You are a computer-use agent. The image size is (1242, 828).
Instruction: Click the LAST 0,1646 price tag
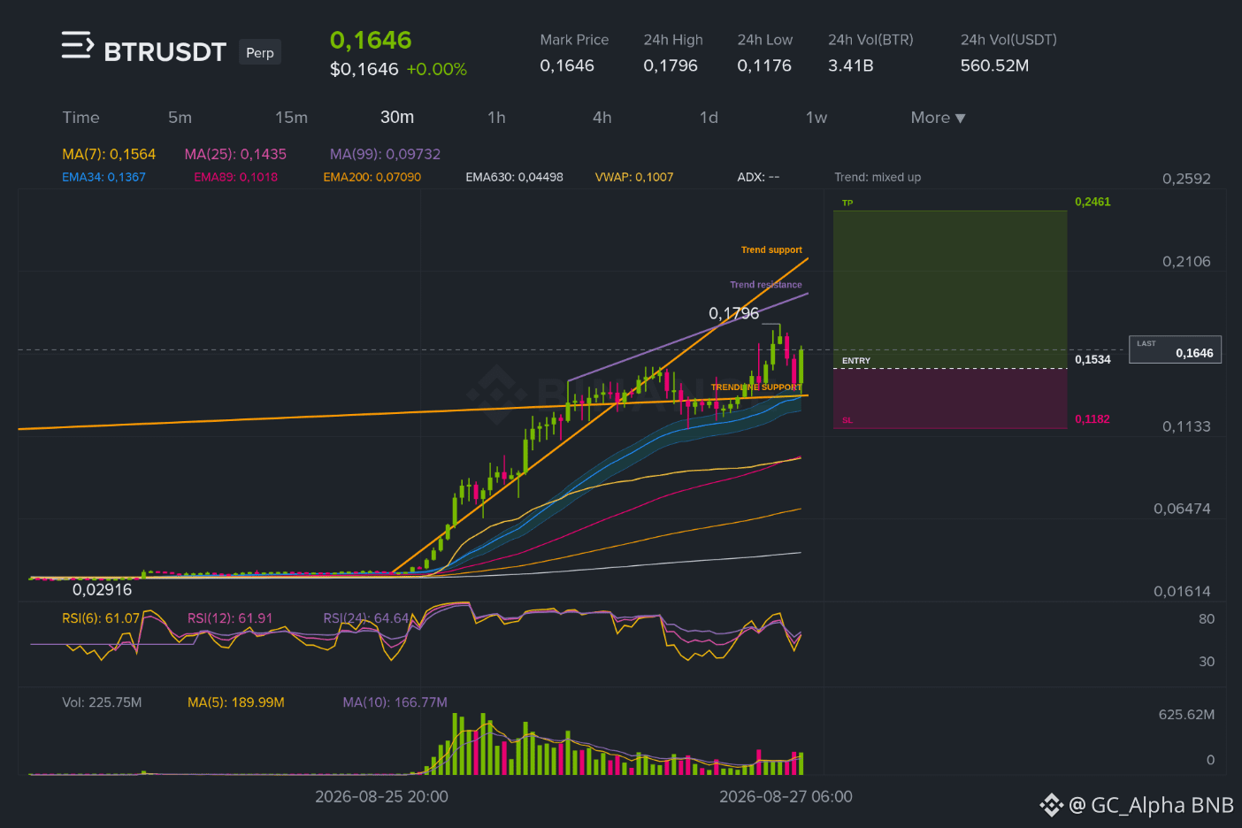[1175, 349]
